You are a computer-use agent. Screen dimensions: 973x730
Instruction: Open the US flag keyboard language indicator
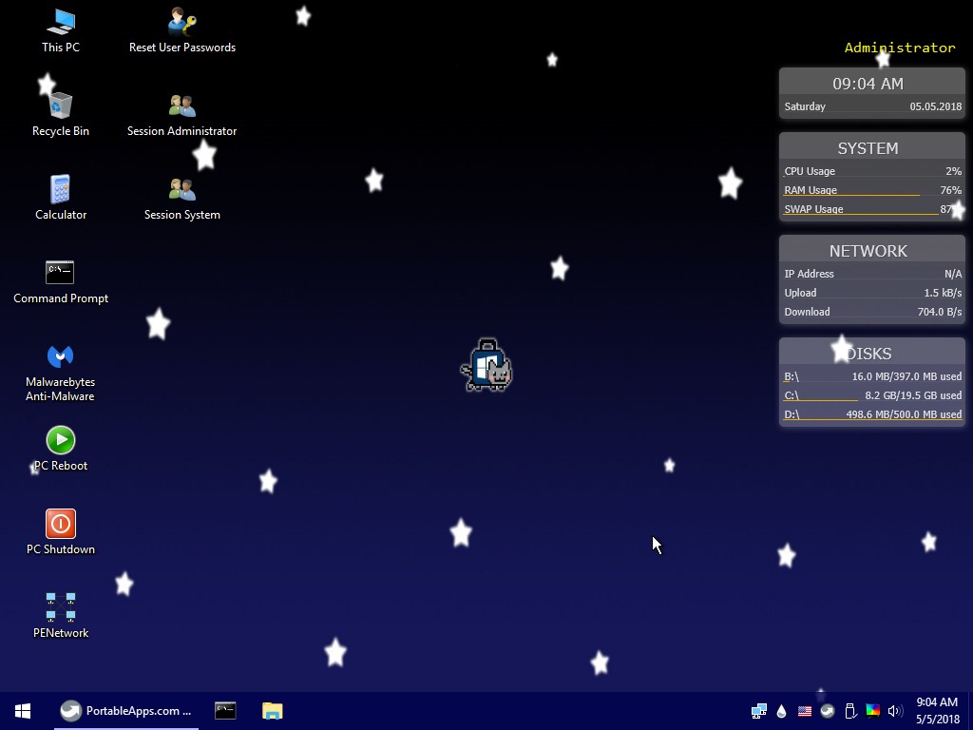(x=805, y=711)
